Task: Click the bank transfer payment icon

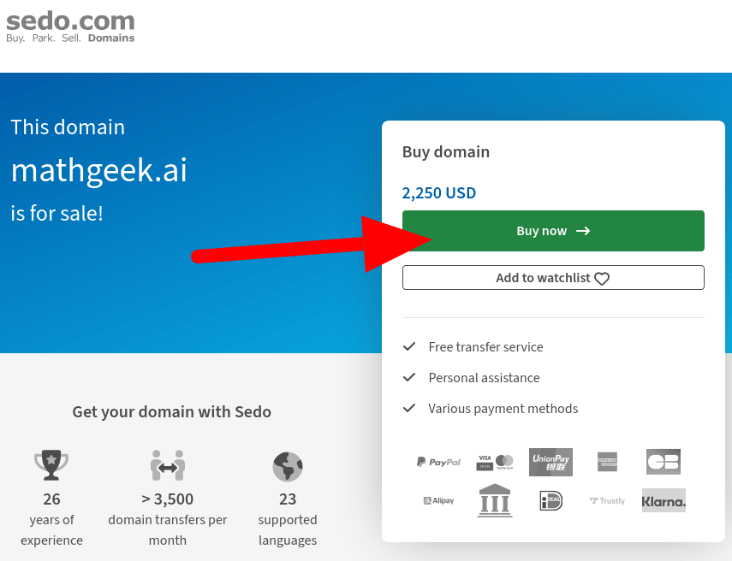Action: point(494,500)
